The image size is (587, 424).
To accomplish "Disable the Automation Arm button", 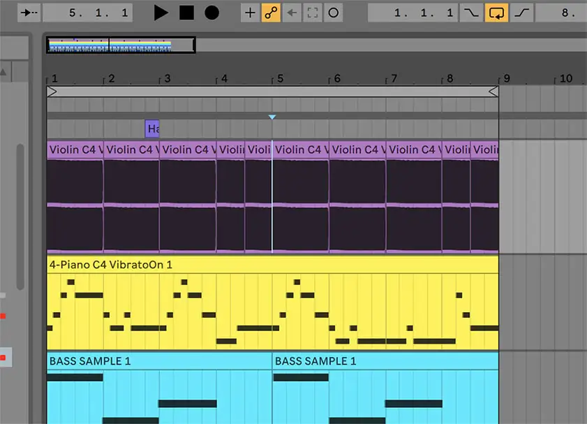I will coord(271,13).
